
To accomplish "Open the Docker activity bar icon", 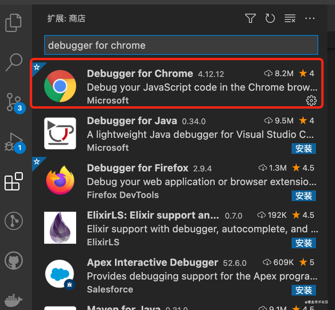I will [13, 300].
